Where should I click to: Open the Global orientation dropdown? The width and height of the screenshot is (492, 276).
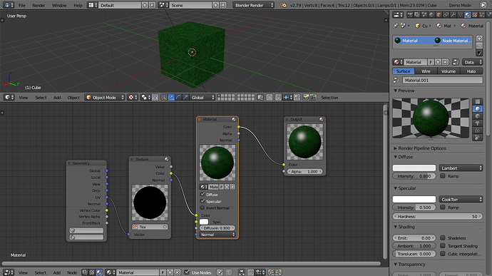(203, 98)
